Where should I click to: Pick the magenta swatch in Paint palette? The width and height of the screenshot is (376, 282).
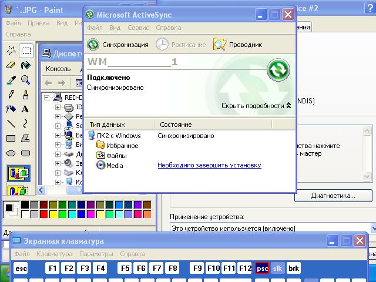click(90, 214)
